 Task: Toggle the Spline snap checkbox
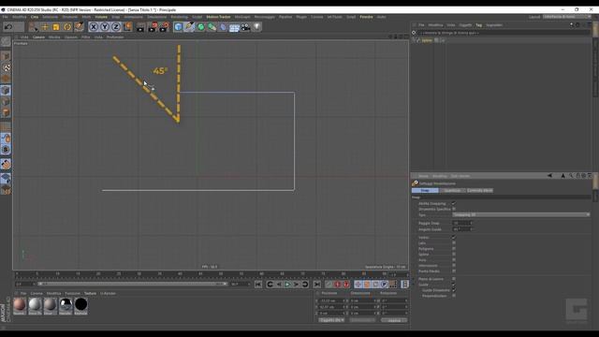pos(454,254)
